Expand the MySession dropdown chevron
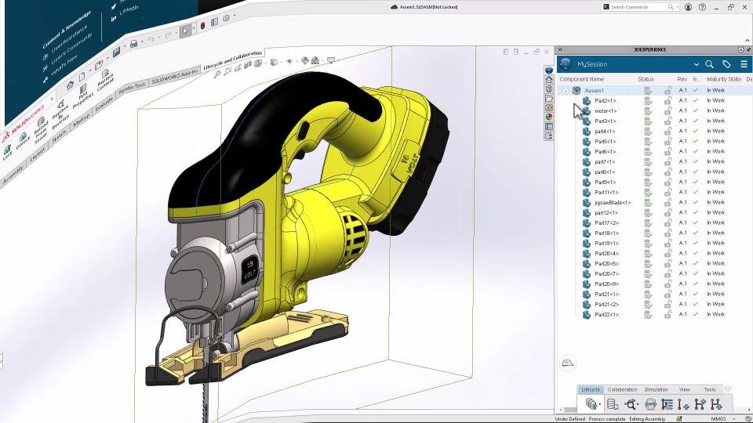This screenshot has height=423, width=753. click(696, 64)
